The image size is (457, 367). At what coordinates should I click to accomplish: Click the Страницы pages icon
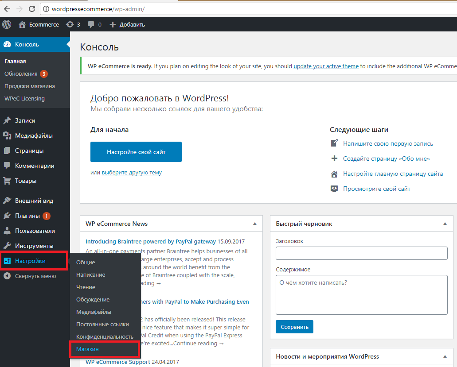coord(7,151)
